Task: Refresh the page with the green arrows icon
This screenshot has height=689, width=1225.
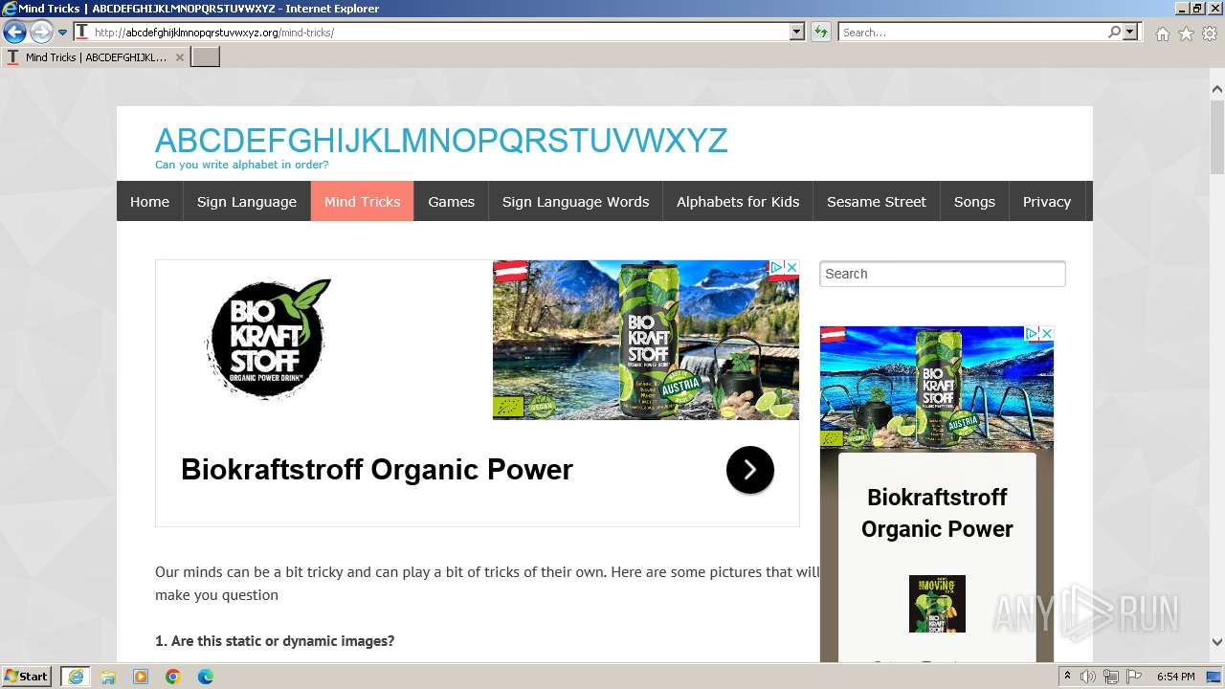Action: (x=820, y=32)
